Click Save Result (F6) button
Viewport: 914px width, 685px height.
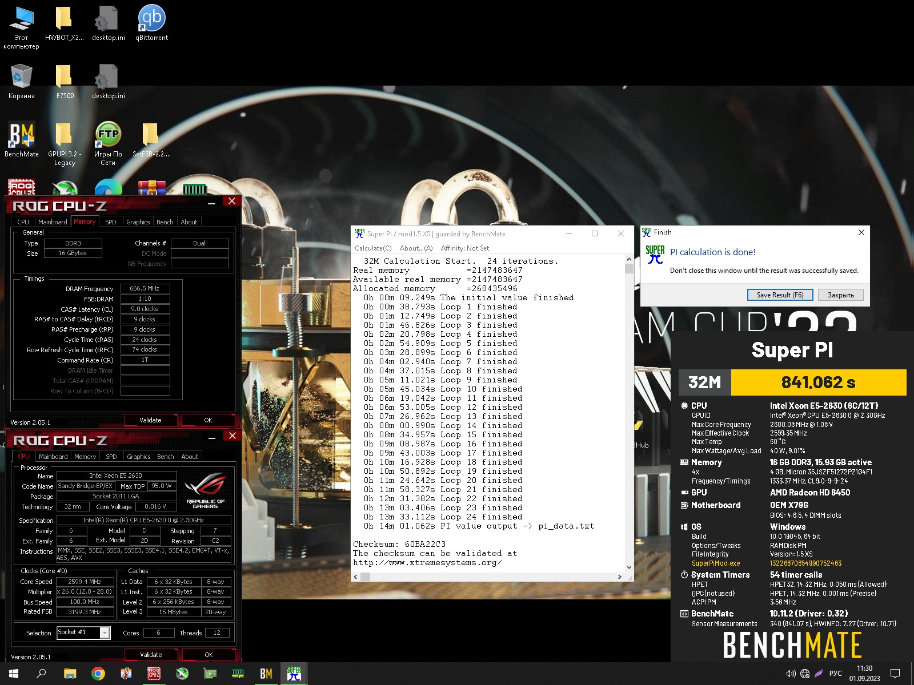click(x=780, y=295)
